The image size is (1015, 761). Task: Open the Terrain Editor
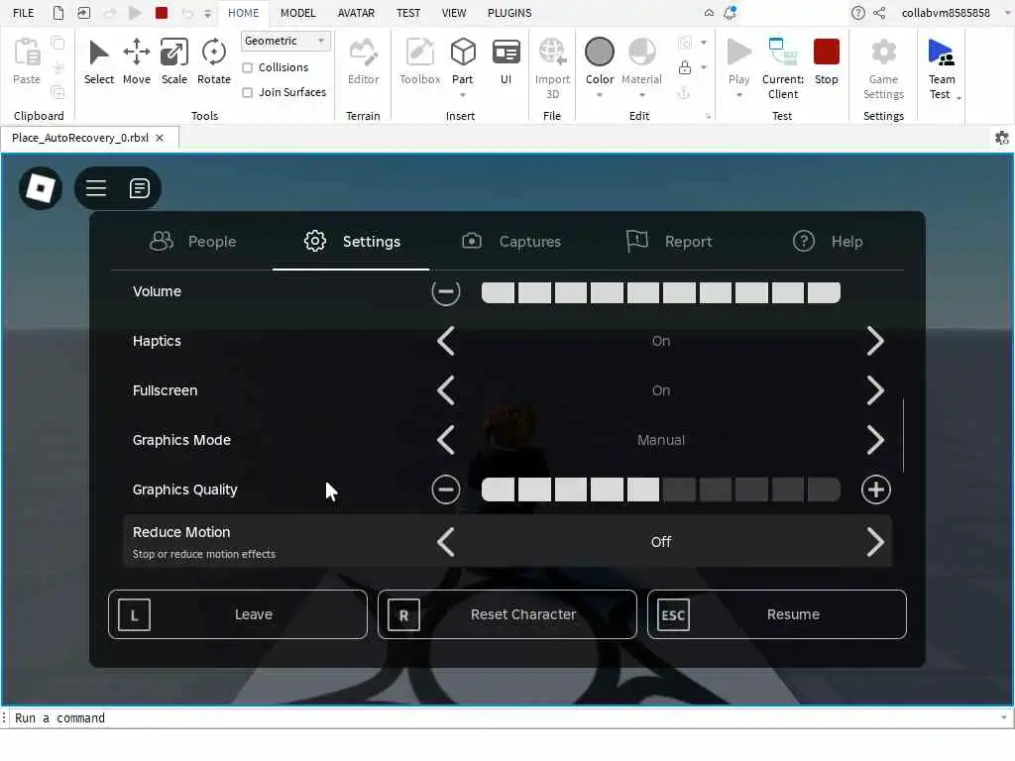363,61
